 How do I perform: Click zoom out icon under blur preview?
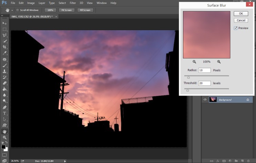pos(194,62)
